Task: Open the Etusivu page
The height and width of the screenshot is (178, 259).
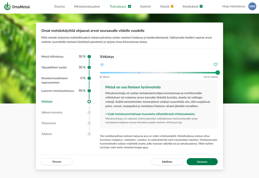Action: point(60,6)
